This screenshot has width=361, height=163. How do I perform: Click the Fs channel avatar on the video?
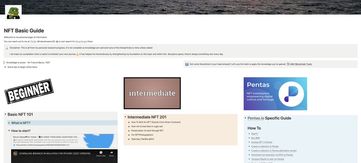pyautogui.click(x=16, y=153)
